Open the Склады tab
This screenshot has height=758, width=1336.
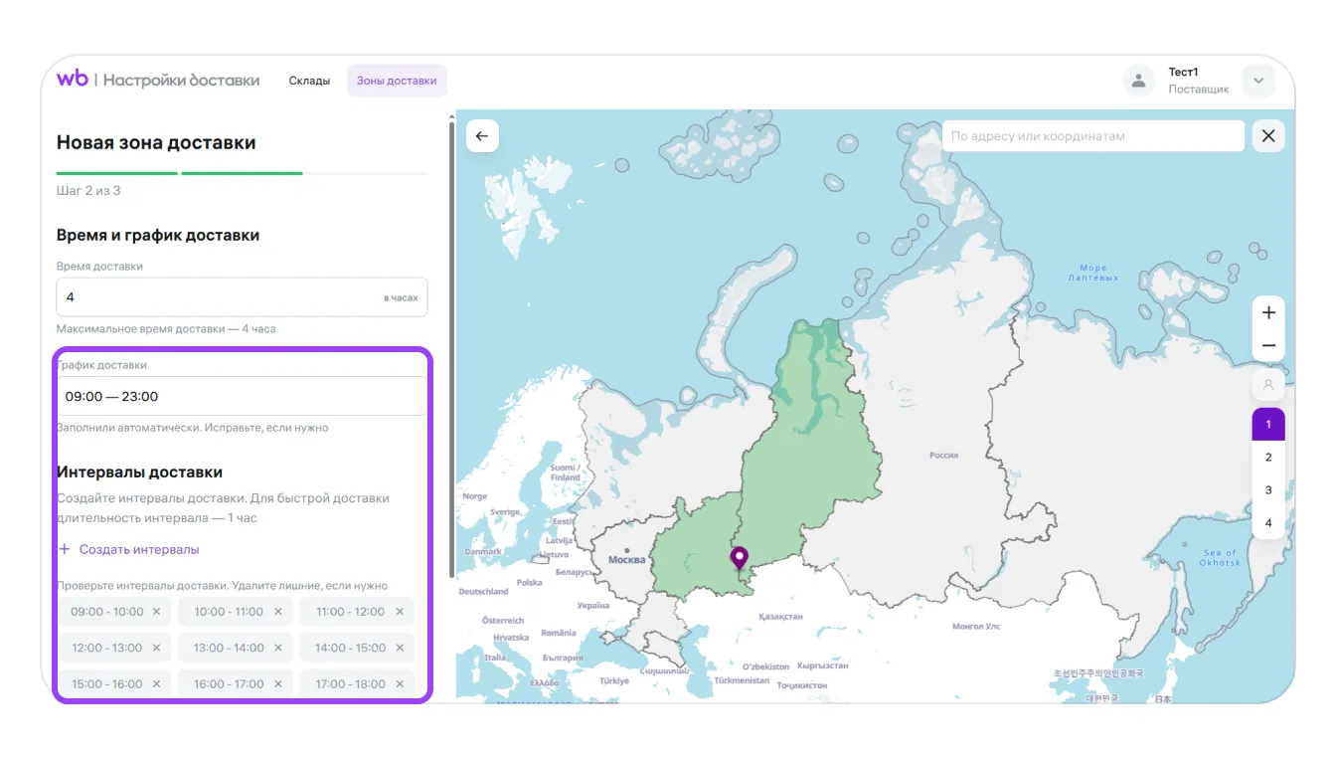point(309,81)
